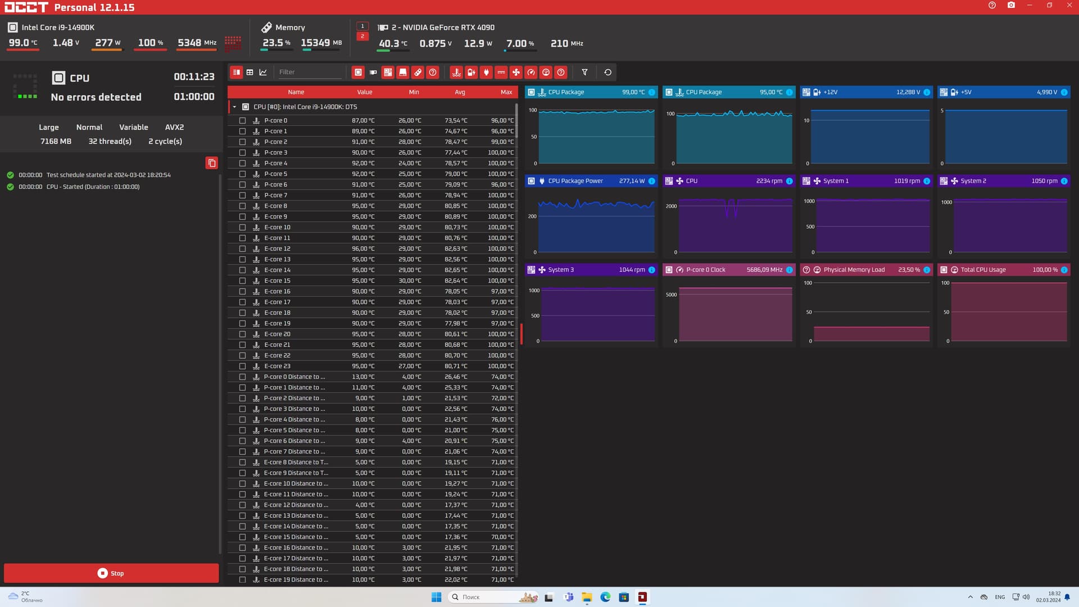Open the help icon in title bar
1079x607 pixels.
(x=992, y=5)
